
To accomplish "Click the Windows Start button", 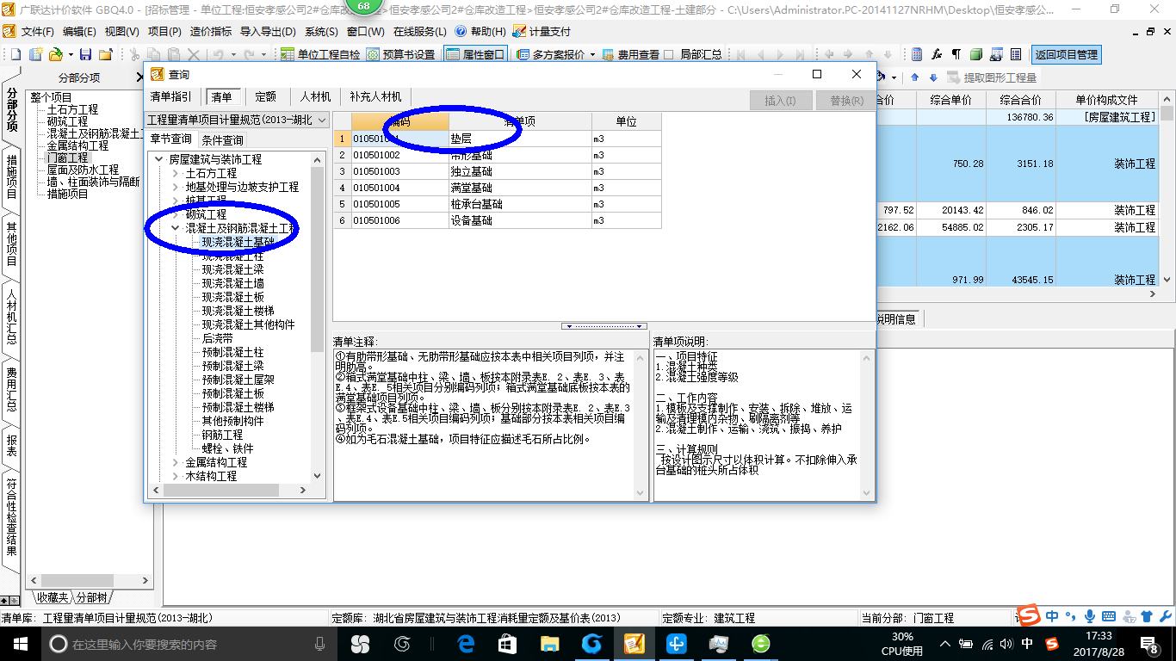I will 19,643.
